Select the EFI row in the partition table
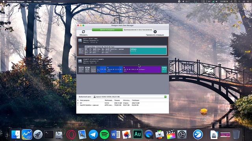Viewport: 252px width, 141px height. pyautogui.click(x=122, y=103)
